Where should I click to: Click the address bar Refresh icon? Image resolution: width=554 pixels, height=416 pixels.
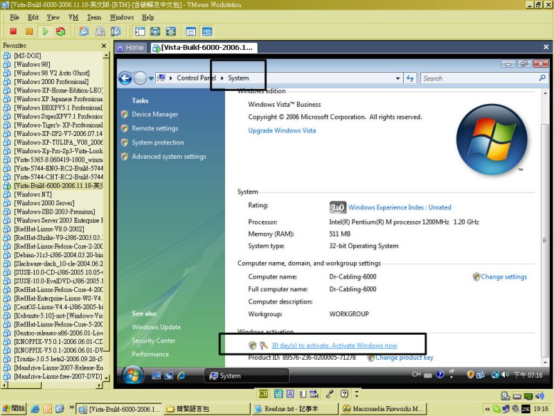[410, 78]
